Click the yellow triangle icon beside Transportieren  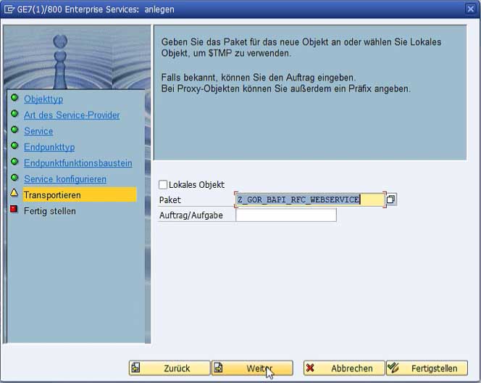(x=14, y=194)
